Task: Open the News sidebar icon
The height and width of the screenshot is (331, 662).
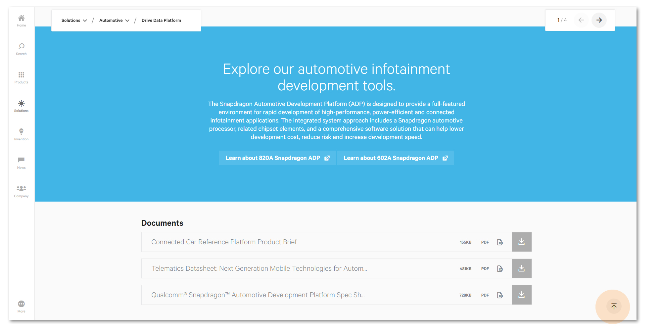Action: (x=21, y=163)
